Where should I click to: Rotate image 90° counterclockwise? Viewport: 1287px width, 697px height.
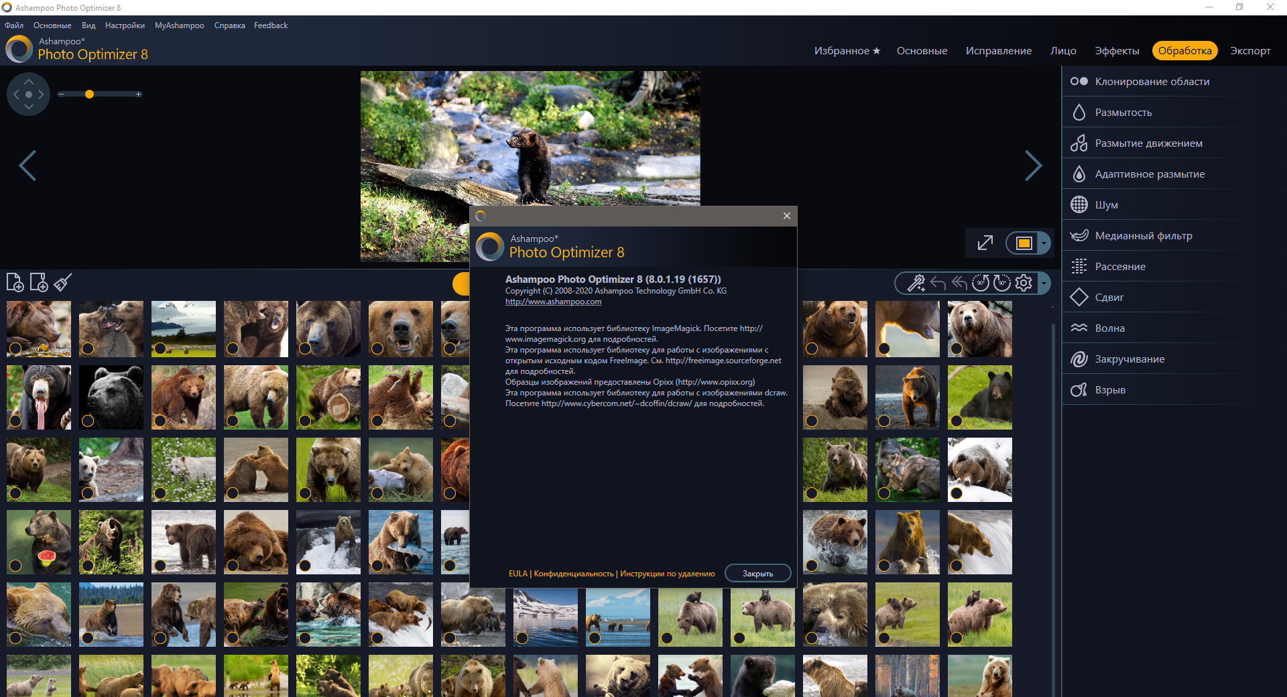point(980,283)
